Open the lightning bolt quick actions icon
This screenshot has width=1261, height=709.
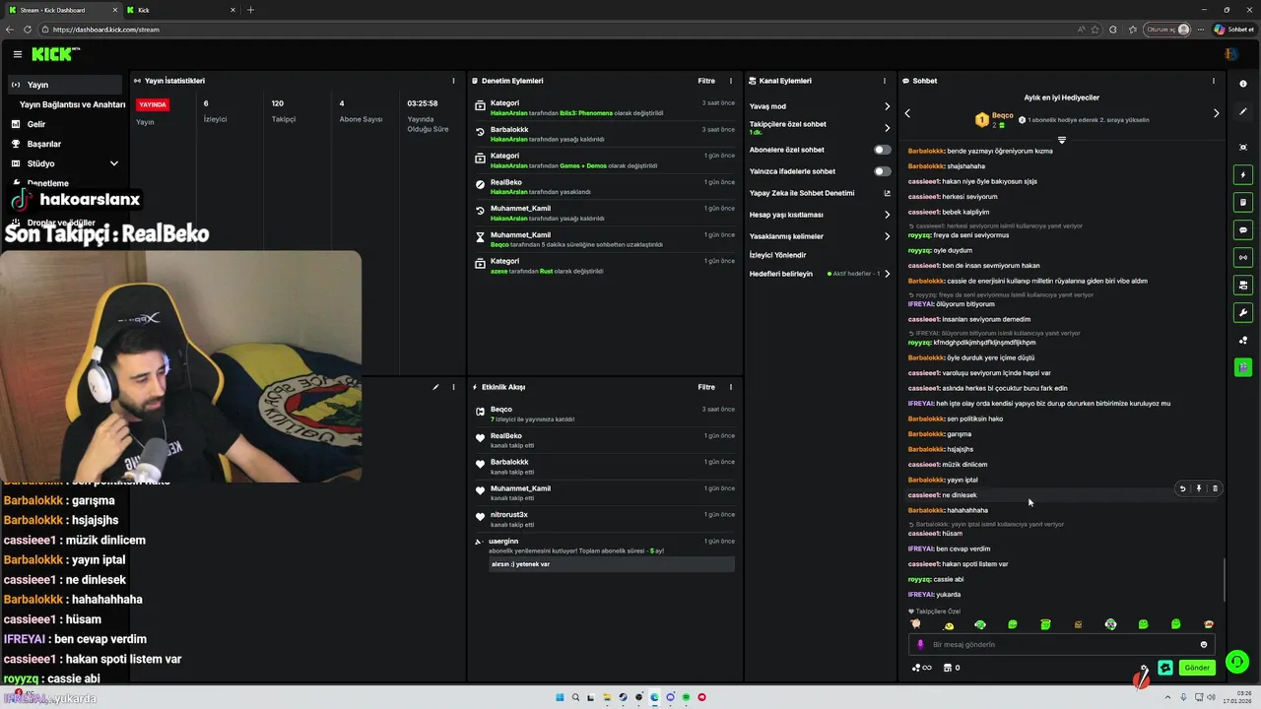[x=1243, y=175]
